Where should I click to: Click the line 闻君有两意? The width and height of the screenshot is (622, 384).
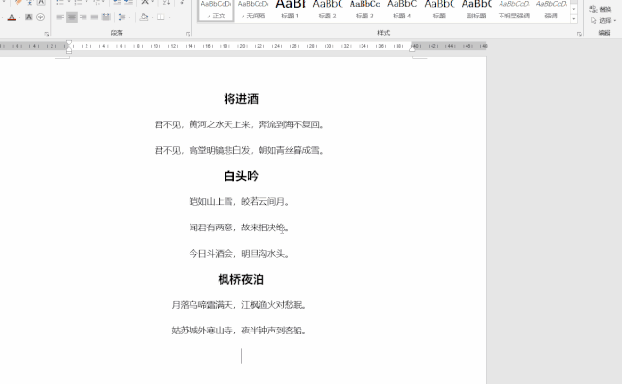pyautogui.click(x=239, y=227)
